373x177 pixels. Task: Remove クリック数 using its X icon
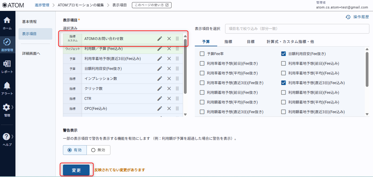coord(169,89)
